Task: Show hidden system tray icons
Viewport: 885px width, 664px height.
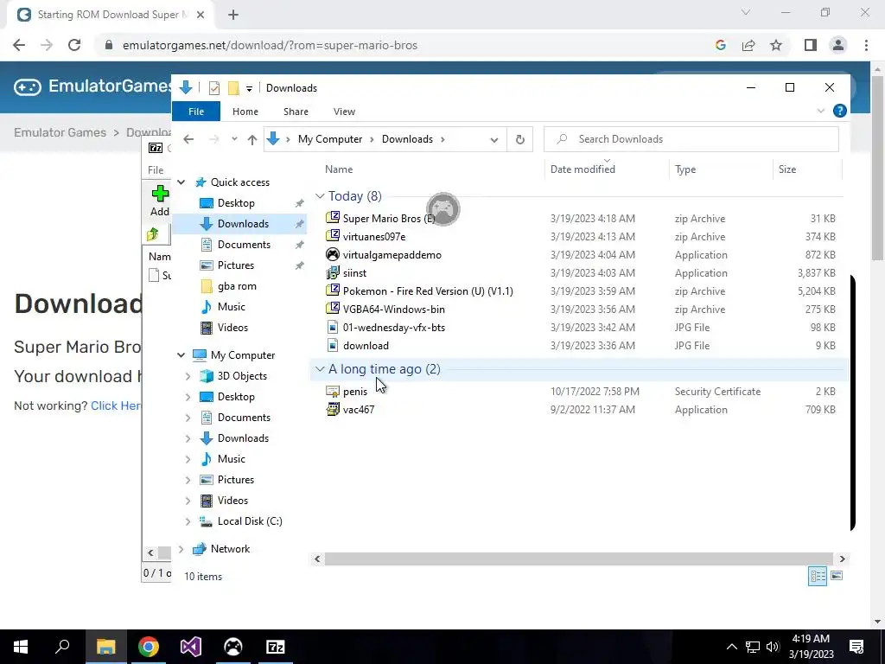Action: tap(731, 647)
